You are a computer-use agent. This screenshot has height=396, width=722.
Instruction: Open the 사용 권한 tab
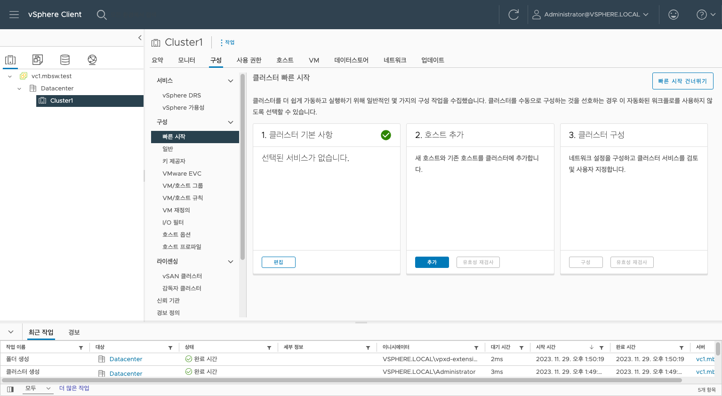tap(249, 60)
